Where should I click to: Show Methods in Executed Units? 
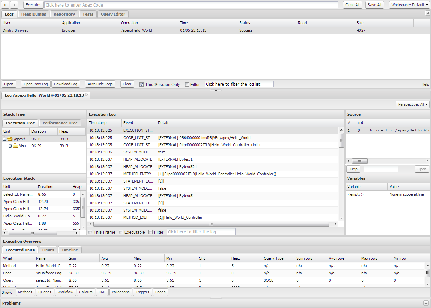click(x=25, y=292)
